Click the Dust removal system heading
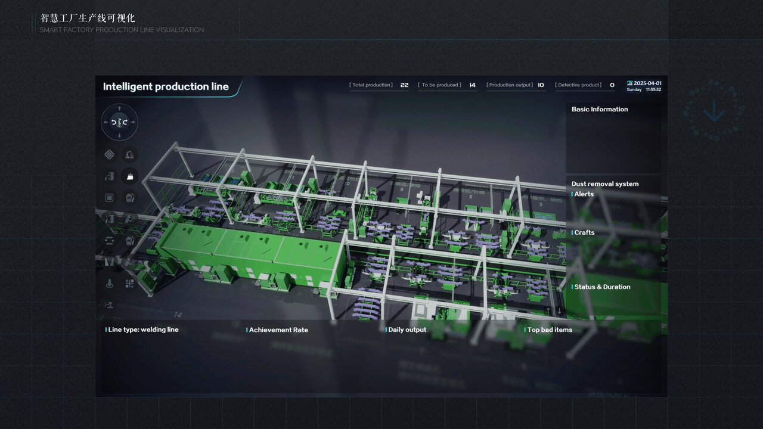The width and height of the screenshot is (763, 429). point(605,184)
